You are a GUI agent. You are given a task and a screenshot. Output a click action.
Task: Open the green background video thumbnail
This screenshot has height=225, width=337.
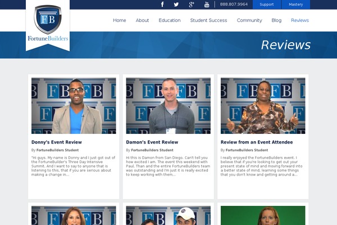[263, 215]
